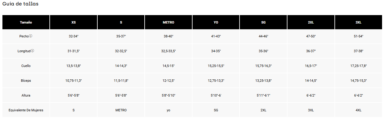Image resolution: width=386 pixels, height=124 pixels.
Task: Select the 14,5-15" neck measurement
Action: (x=169, y=66)
